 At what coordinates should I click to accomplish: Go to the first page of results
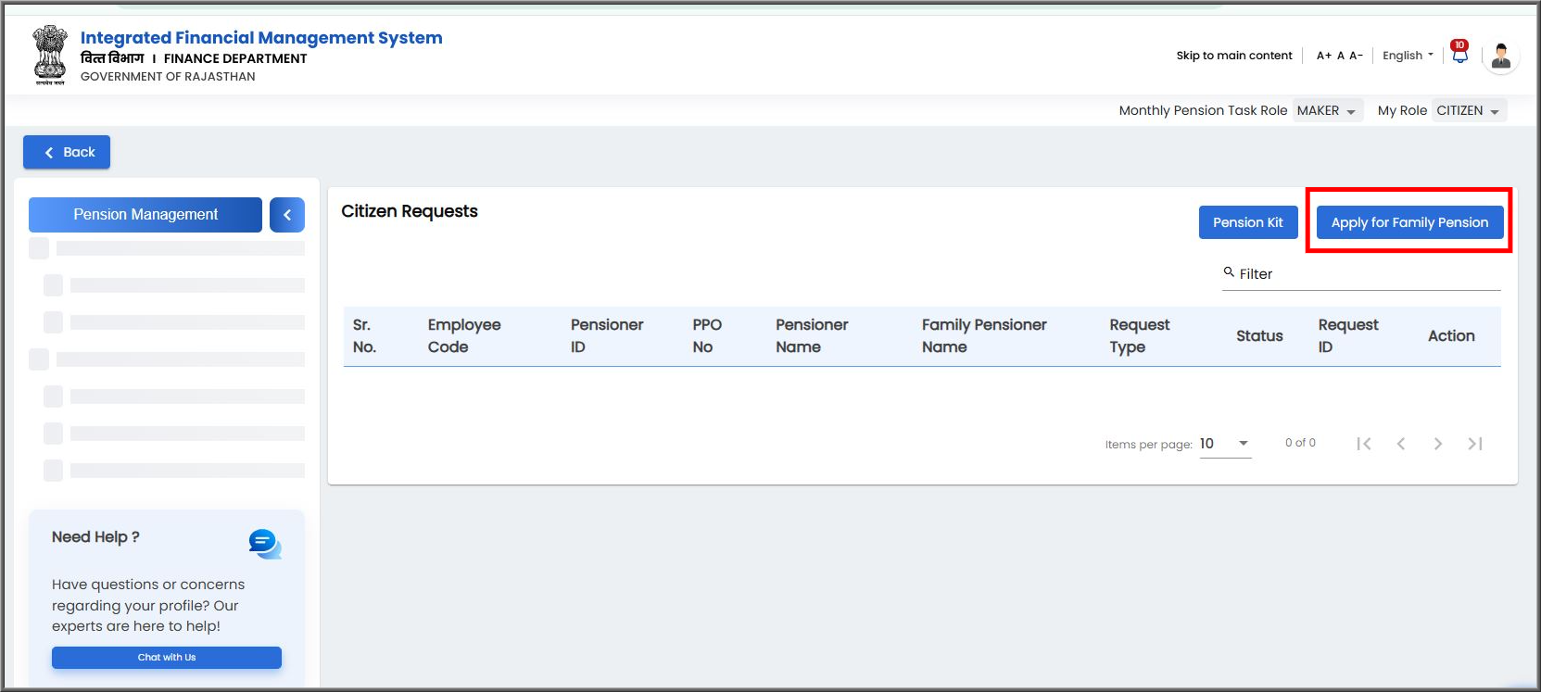click(x=1364, y=444)
